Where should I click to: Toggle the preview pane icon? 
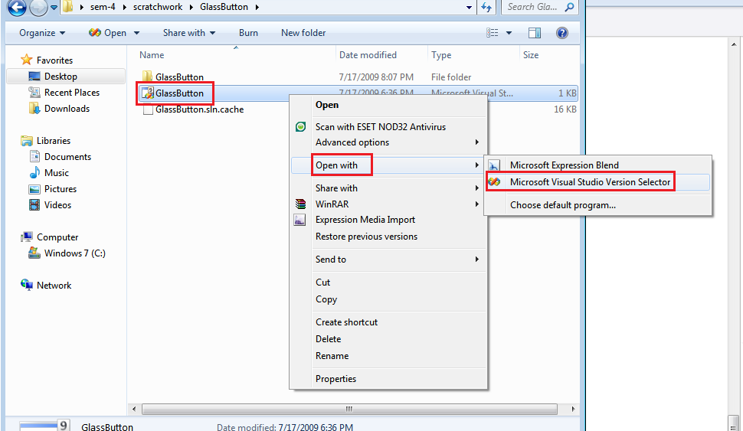point(535,33)
